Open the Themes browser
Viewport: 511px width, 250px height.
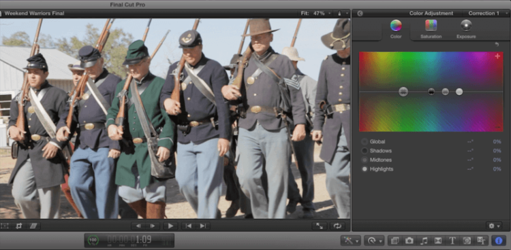(481, 240)
